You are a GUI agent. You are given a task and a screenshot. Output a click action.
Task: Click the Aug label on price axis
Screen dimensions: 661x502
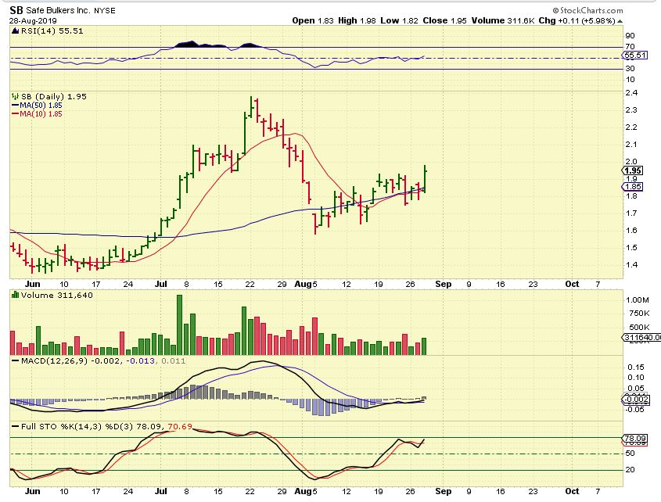[x=303, y=284]
